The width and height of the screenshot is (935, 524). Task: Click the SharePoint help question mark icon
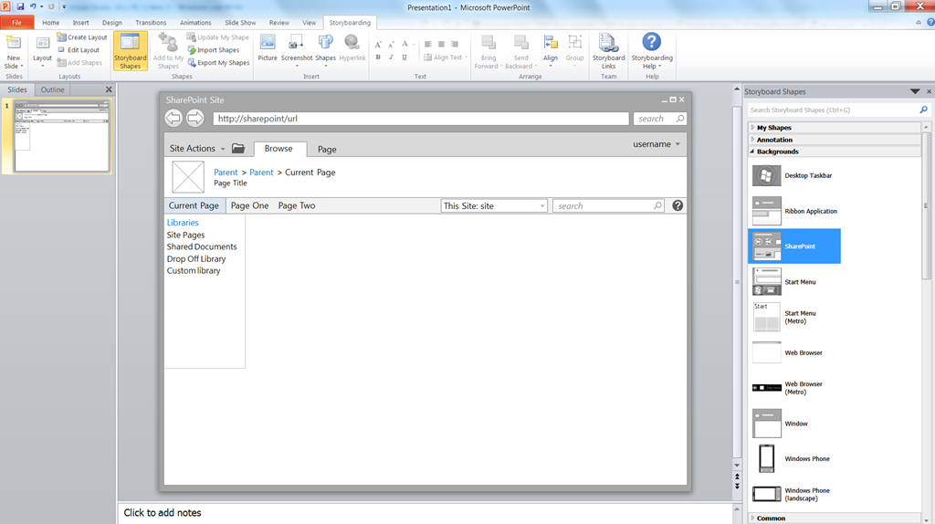coord(678,205)
